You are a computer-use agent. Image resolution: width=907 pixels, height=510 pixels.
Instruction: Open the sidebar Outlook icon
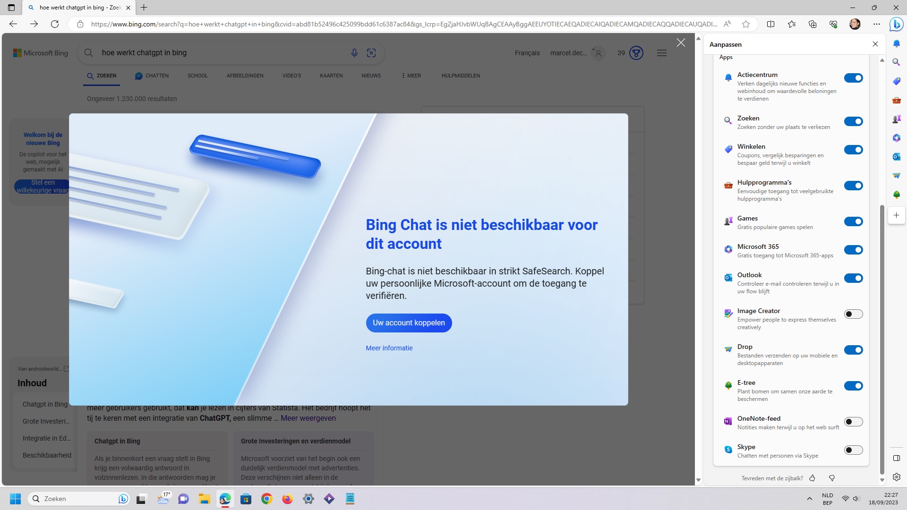897,157
